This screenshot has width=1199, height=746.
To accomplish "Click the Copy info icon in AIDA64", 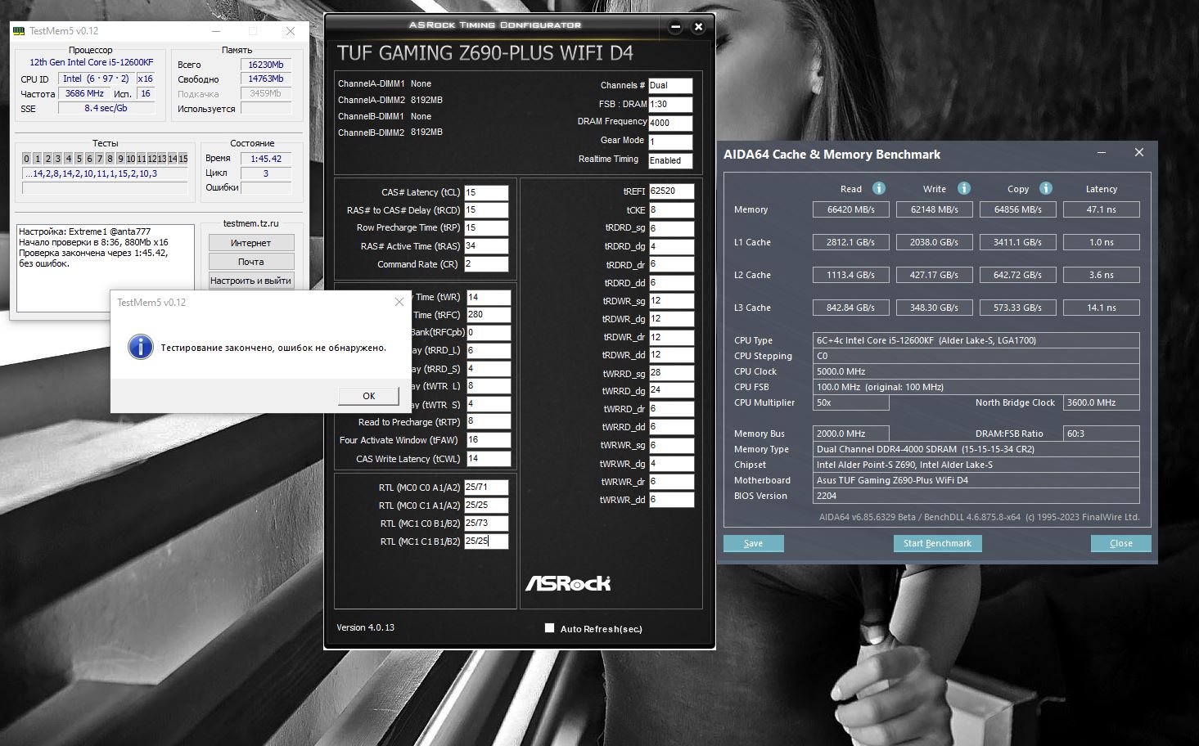I will click(x=1046, y=188).
